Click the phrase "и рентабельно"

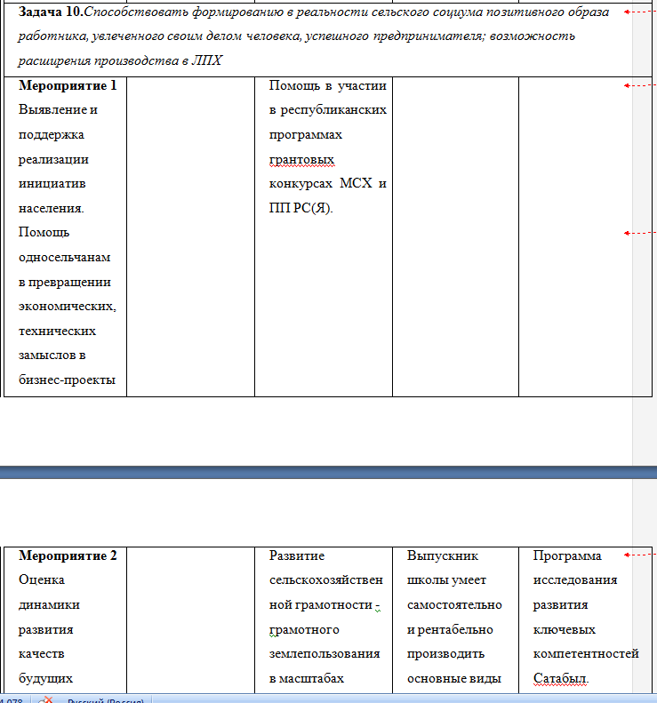(x=450, y=630)
